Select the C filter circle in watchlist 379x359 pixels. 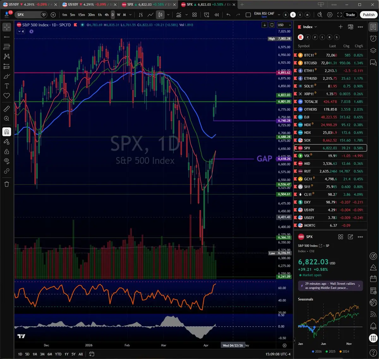[308, 37]
